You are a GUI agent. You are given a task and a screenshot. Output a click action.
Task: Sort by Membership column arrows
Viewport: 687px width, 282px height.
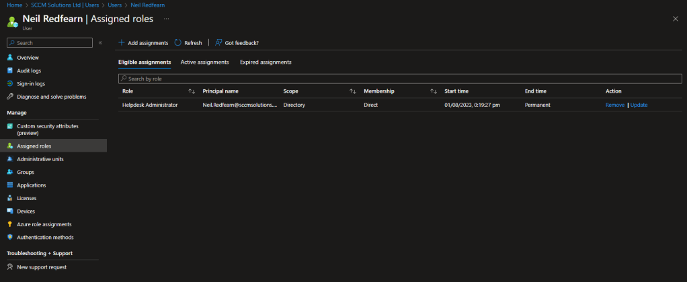[x=434, y=91]
